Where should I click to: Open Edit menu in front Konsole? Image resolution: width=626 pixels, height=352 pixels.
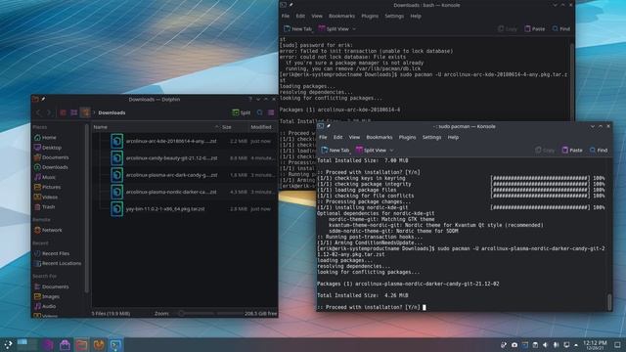coord(337,137)
